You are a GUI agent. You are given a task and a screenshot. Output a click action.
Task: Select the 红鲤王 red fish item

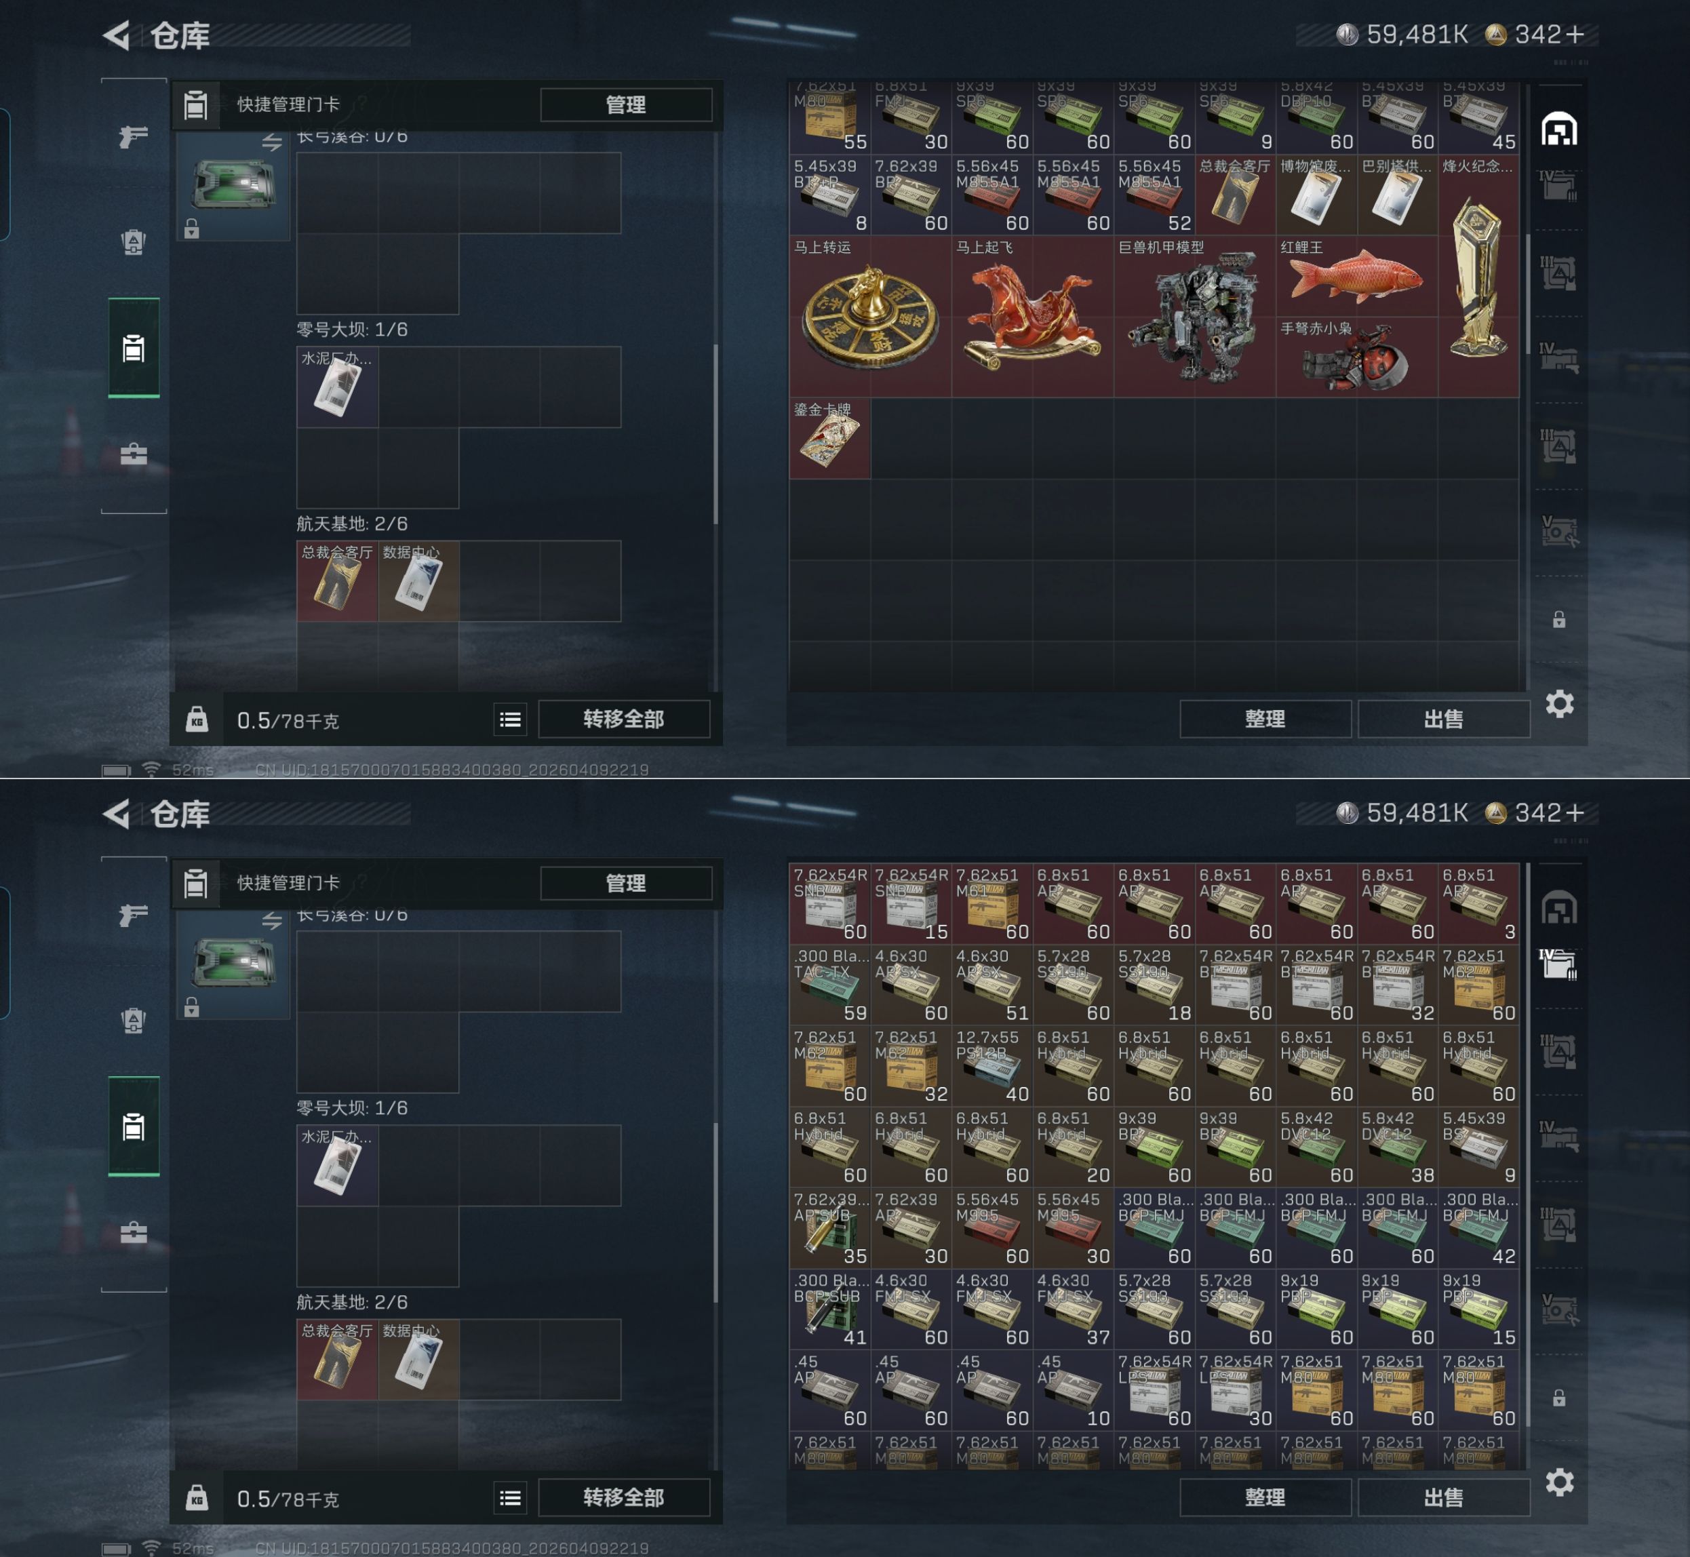point(1356,277)
